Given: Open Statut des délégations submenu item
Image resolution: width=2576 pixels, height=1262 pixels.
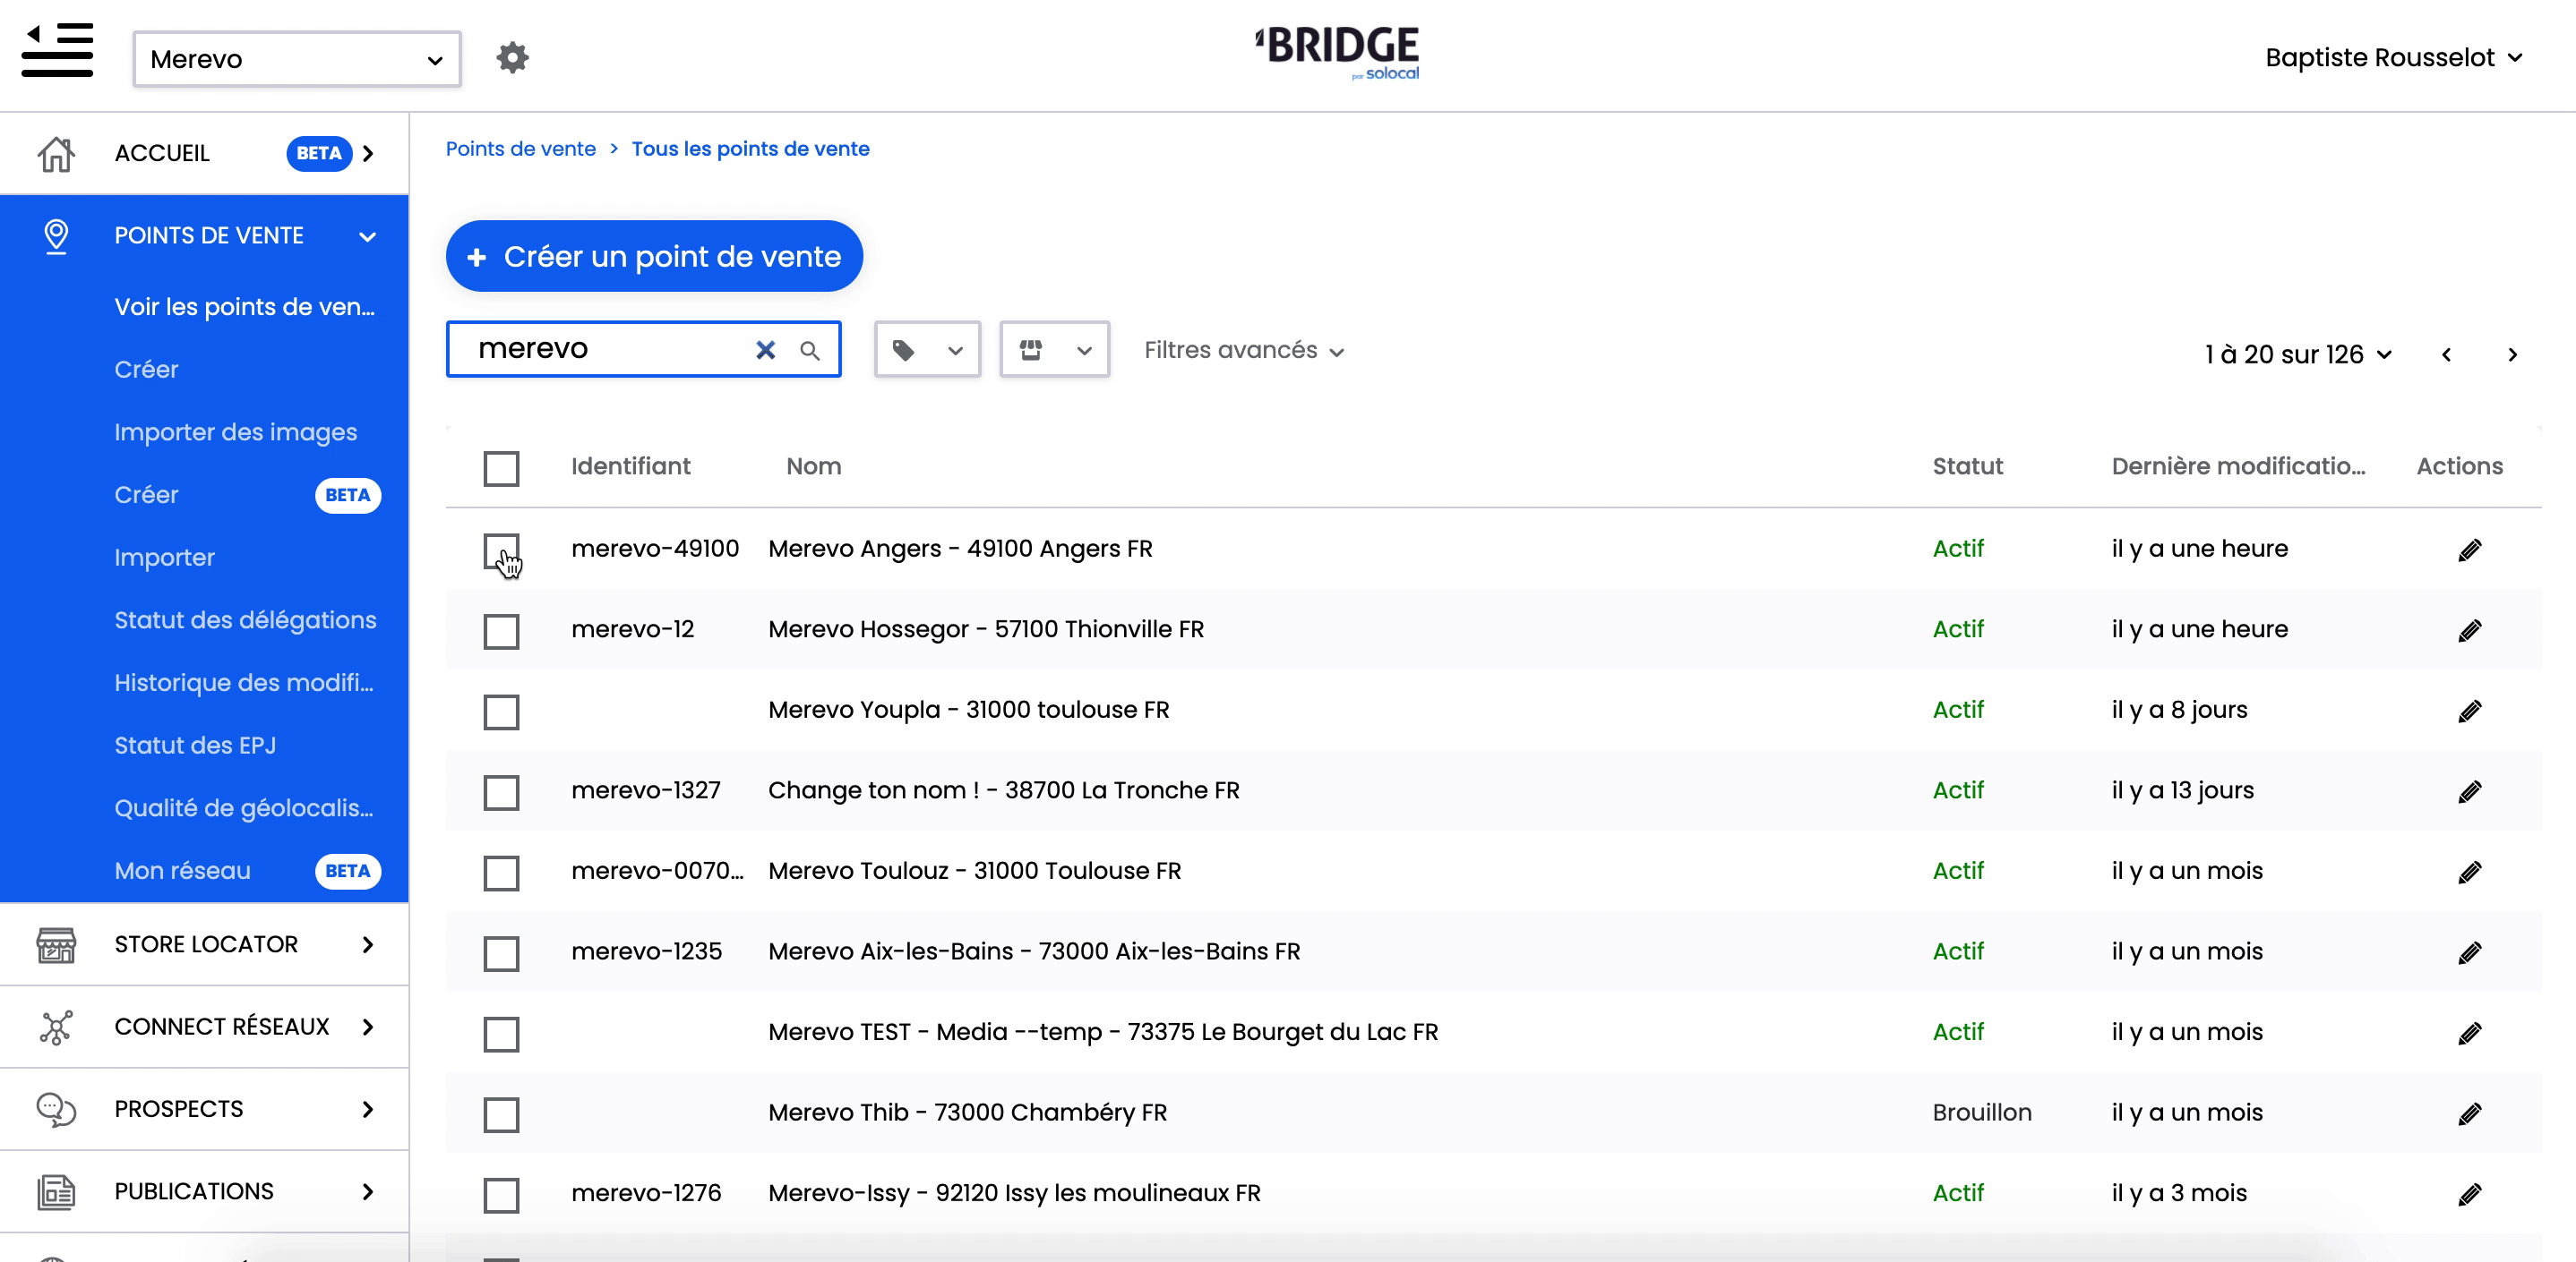Looking at the screenshot, I should point(245,620).
